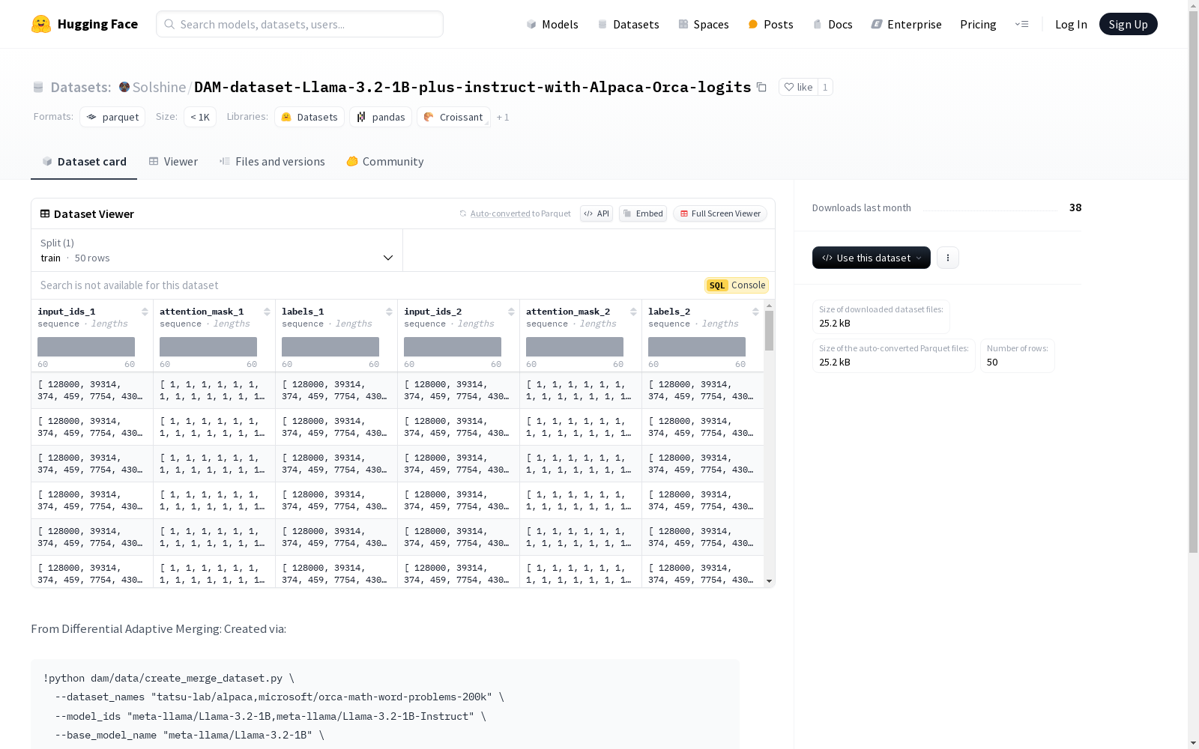Click the size tag < 1K

[200, 117]
